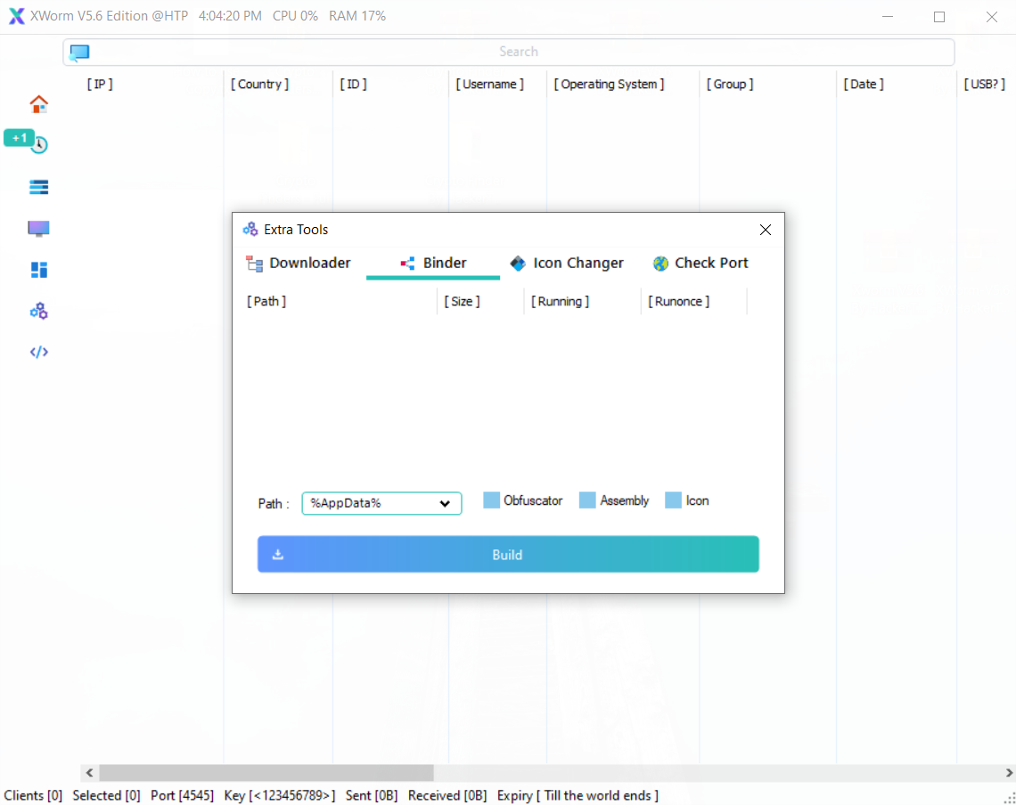Enable the Assembly checkbox
The width and height of the screenshot is (1016, 805).
587,500
